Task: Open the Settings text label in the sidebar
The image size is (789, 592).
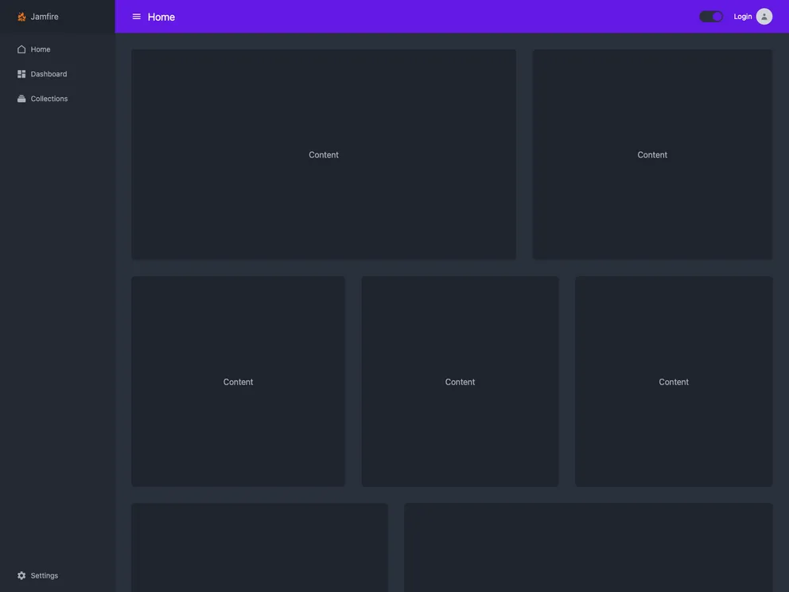Action: tap(45, 575)
